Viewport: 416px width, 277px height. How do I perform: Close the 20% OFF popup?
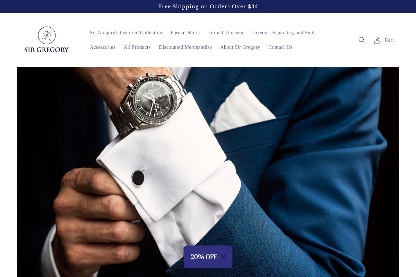click(223, 257)
